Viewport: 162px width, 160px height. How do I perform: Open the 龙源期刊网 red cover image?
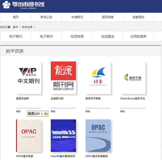point(63,78)
